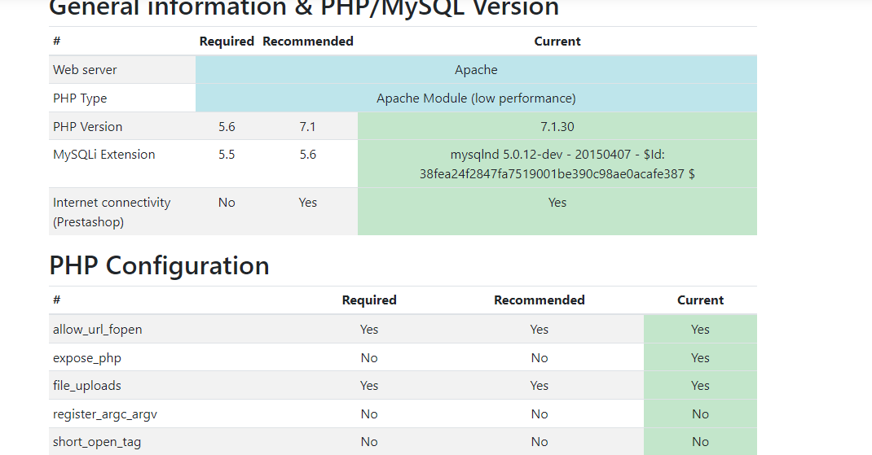This screenshot has height=455, width=872.
Task: Click PHP Version recommended value 7.1
Action: pos(307,126)
